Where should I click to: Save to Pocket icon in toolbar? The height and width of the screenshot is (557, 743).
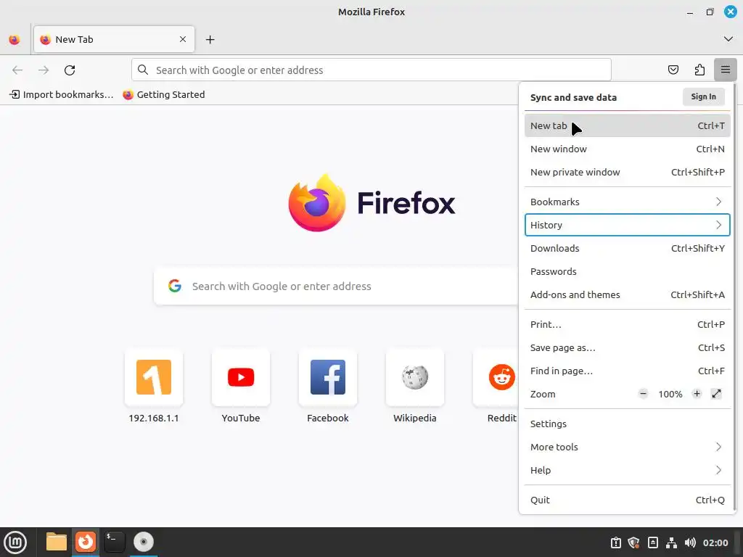[x=673, y=70]
